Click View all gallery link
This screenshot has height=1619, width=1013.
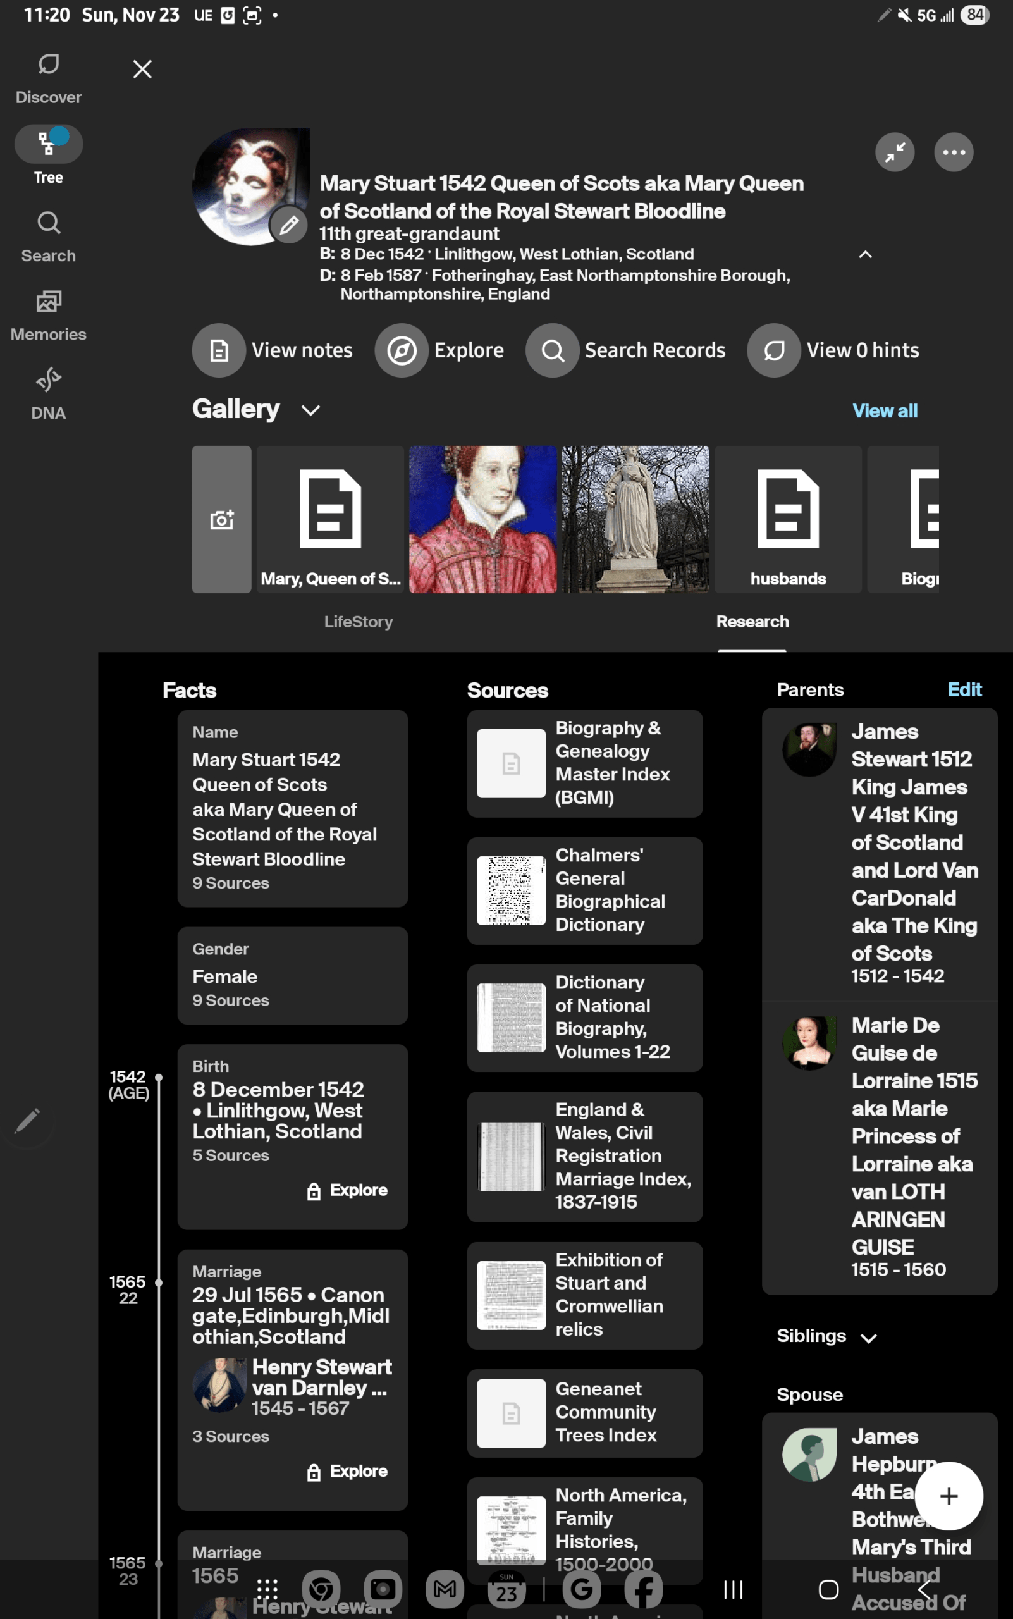(885, 411)
